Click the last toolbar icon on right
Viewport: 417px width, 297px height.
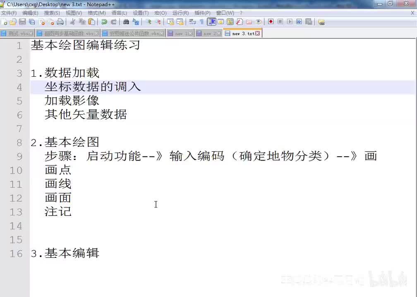(321, 22)
